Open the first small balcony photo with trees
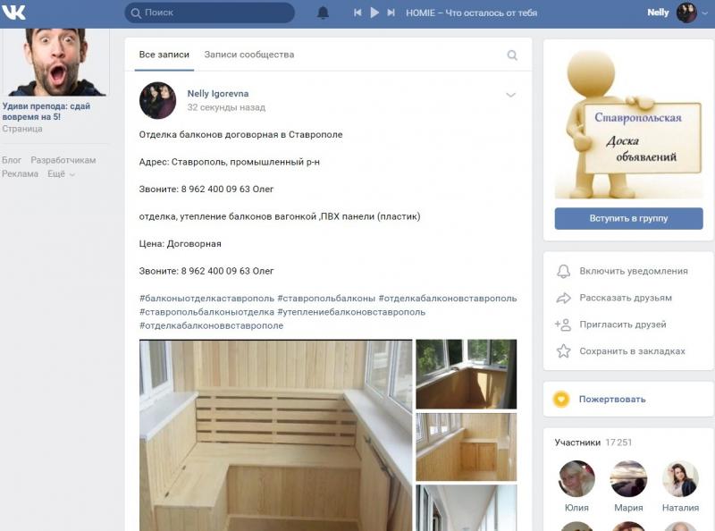 (x=466, y=374)
